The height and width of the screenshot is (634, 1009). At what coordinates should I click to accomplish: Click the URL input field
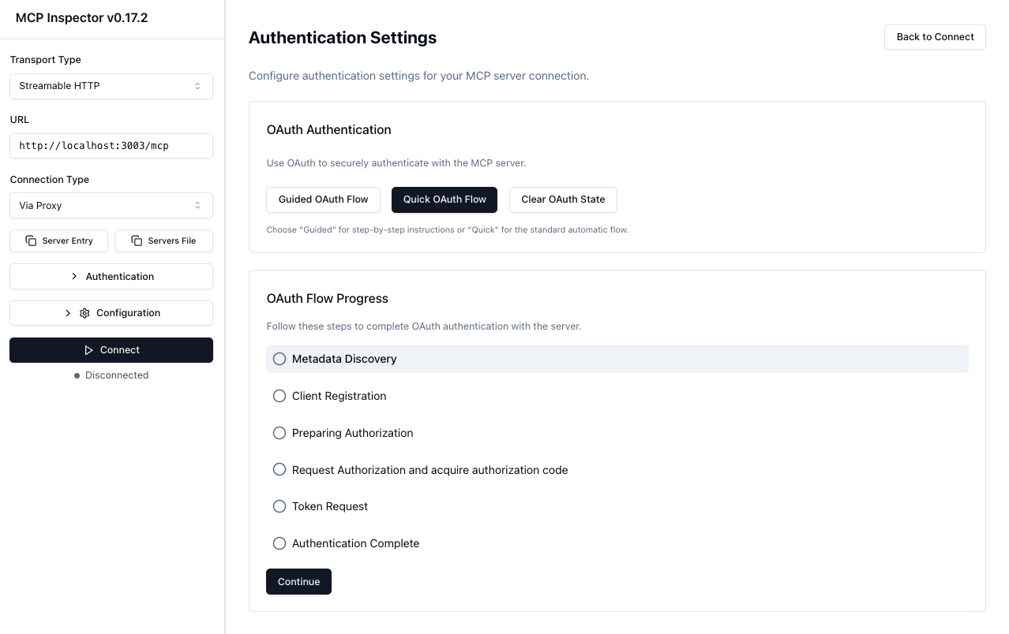111,146
